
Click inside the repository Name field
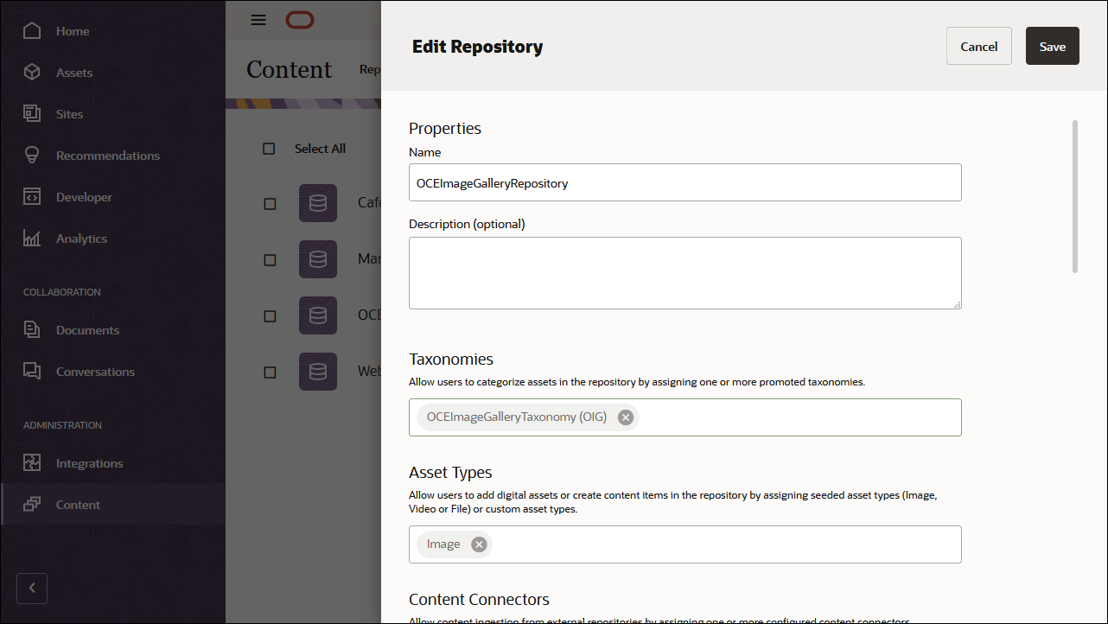[x=685, y=182]
